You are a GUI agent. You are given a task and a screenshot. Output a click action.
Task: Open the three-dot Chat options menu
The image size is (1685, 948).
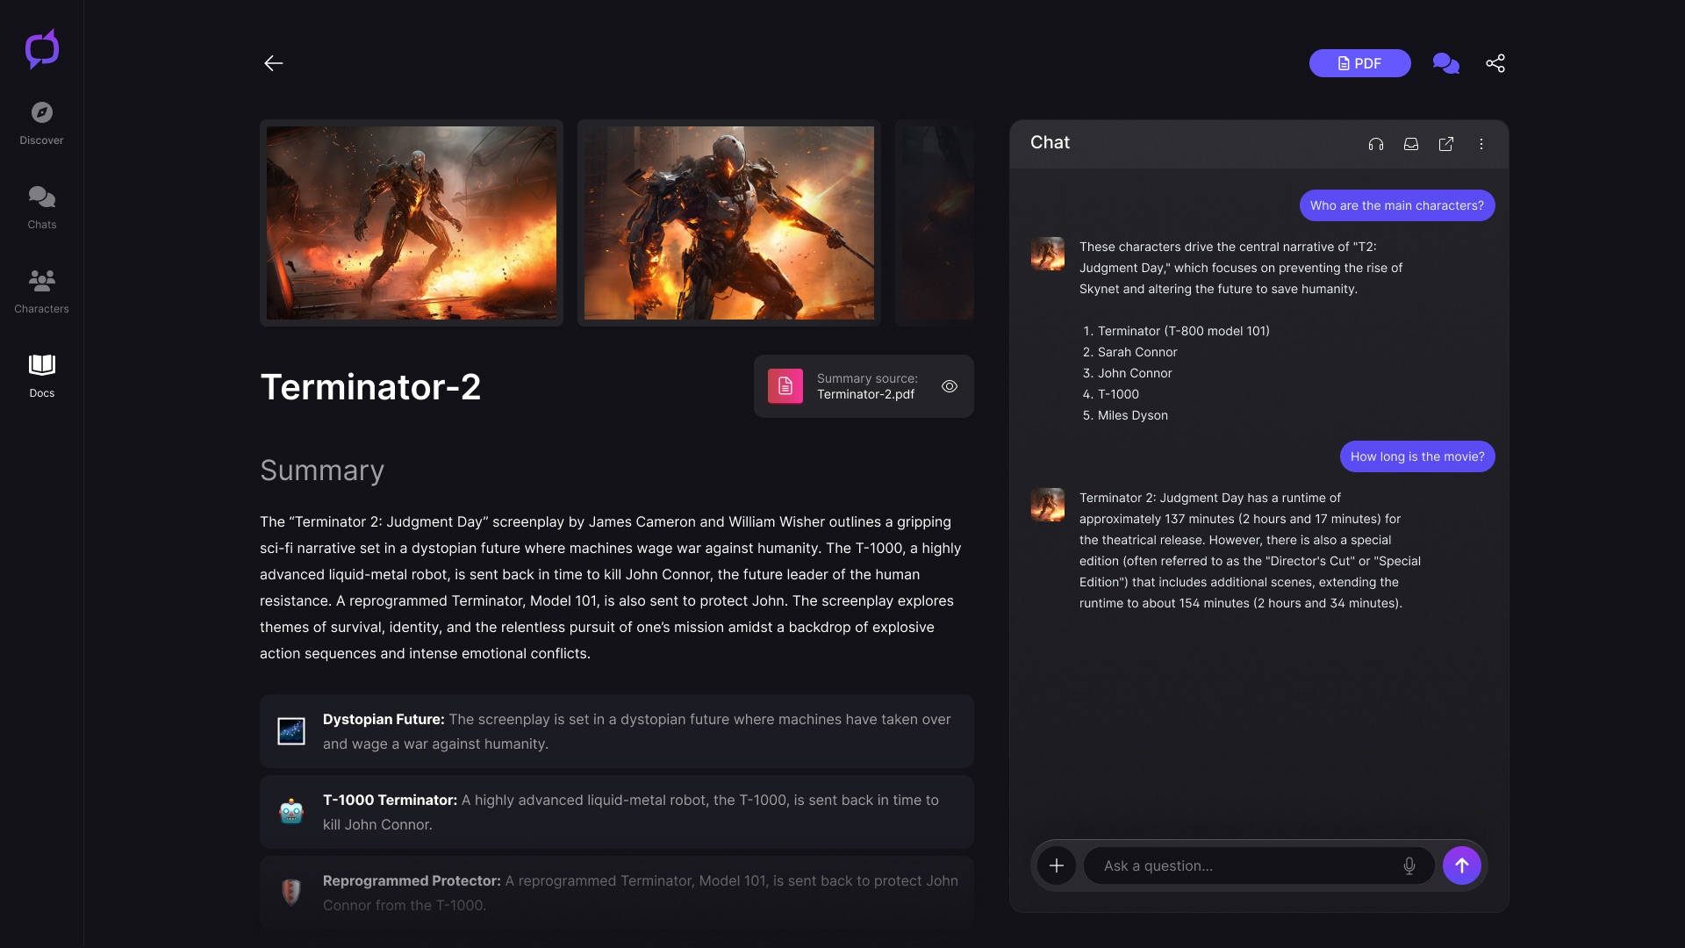click(x=1481, y=144)
